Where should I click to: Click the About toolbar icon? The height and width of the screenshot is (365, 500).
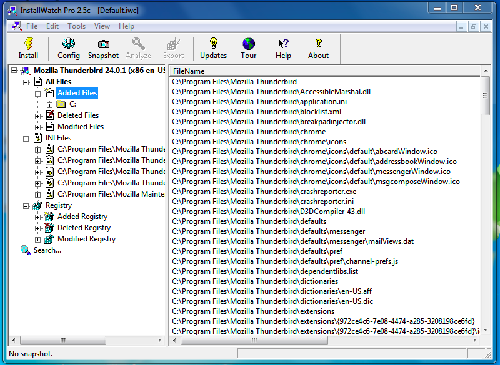[318, 44]
